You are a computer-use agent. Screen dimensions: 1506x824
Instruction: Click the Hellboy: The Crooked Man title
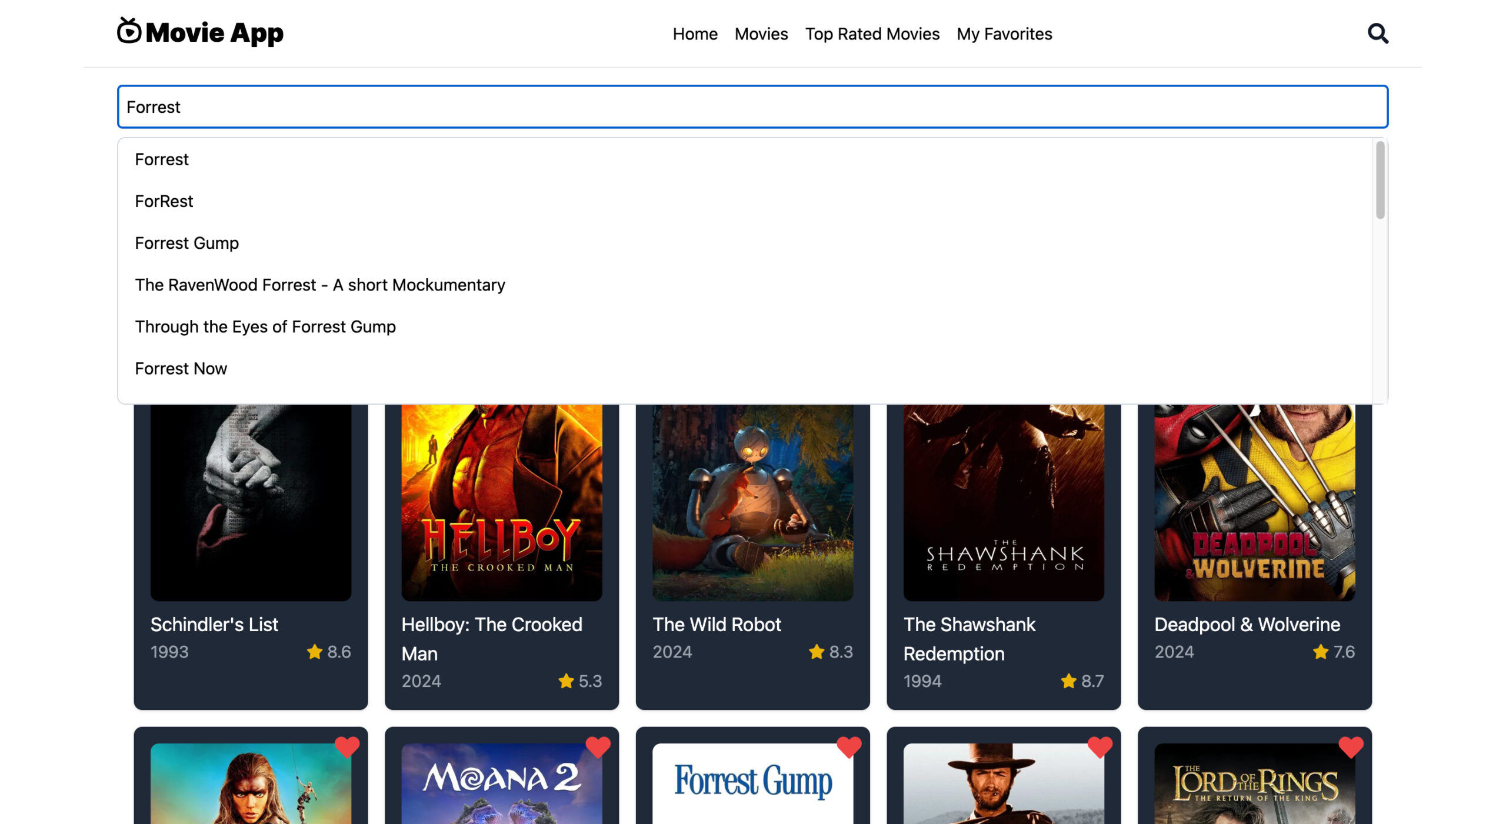coord(492,639)
